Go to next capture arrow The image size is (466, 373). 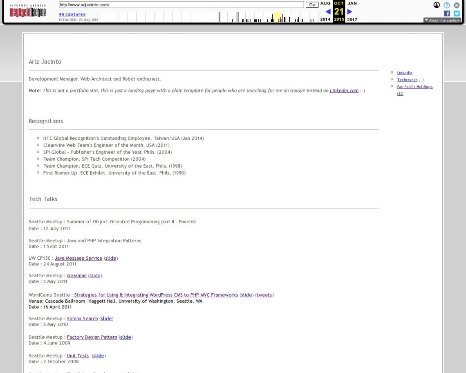[x=349, y=11]
